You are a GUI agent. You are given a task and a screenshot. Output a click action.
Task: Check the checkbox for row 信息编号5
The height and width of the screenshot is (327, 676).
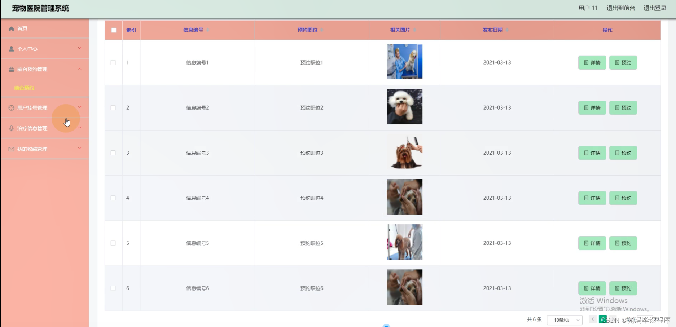(113, 243)
